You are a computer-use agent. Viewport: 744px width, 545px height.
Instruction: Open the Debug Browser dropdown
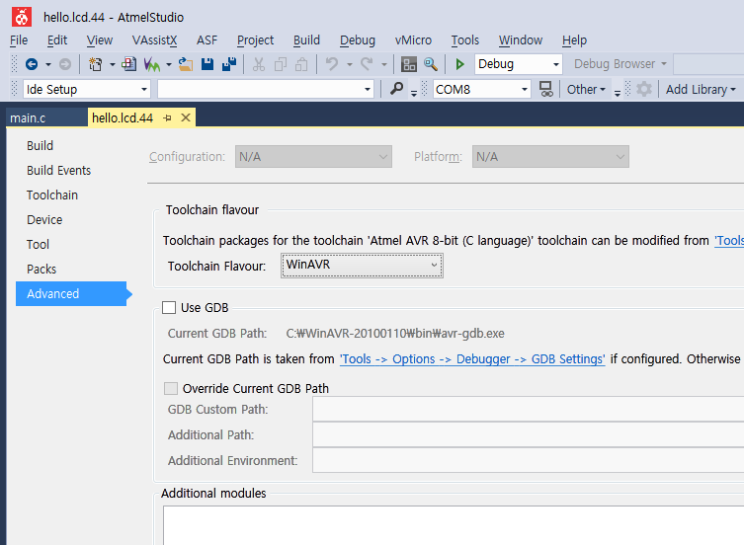pos(620,64)
